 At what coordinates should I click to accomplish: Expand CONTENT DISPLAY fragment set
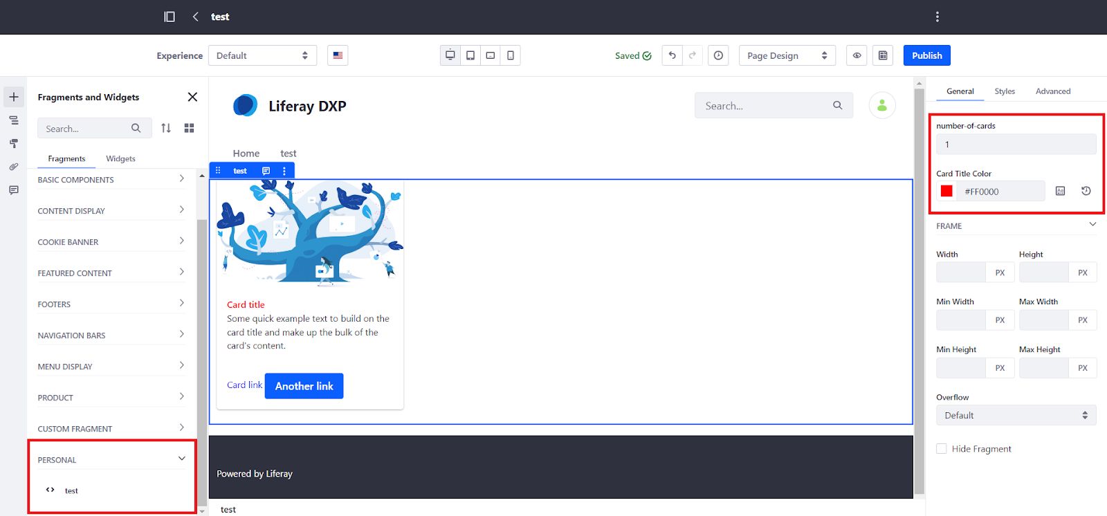(111, 210)
